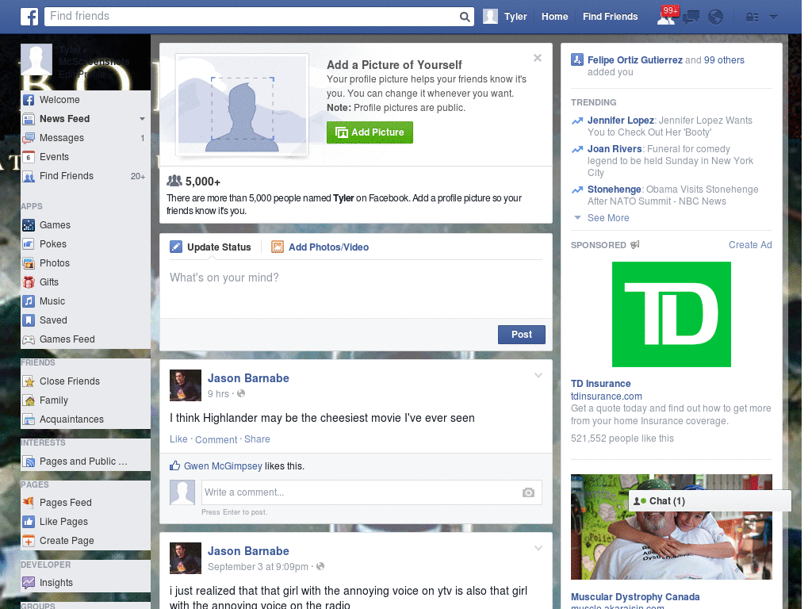Click the Music app icon

(29, 301)
